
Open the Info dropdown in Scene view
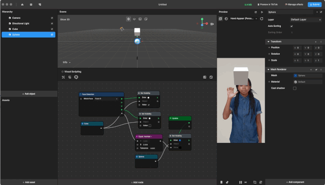(x=67, y=62)
